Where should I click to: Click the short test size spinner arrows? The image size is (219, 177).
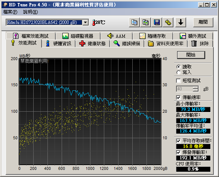195,89
